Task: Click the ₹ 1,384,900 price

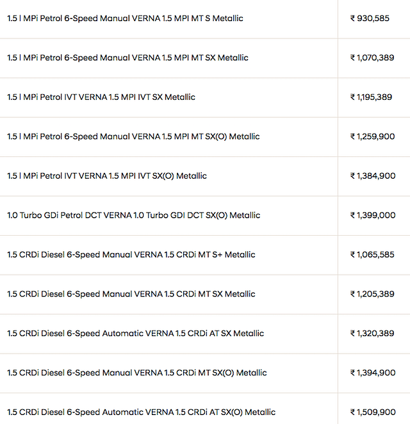Action: [x=373, y=176]
